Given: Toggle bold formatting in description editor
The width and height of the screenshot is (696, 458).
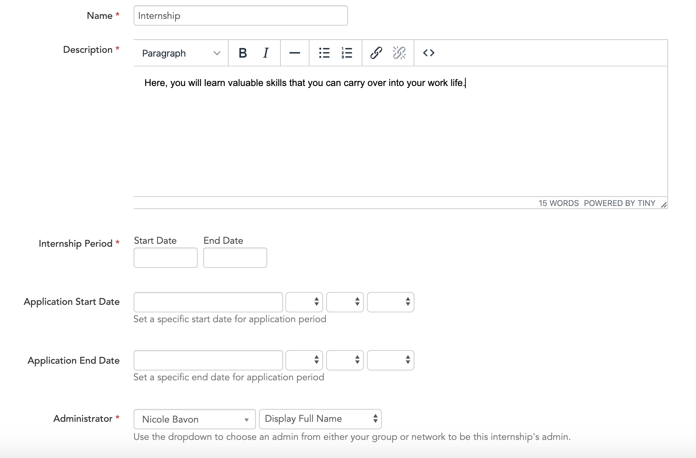Looking at the screenshot, I should 243,53.
